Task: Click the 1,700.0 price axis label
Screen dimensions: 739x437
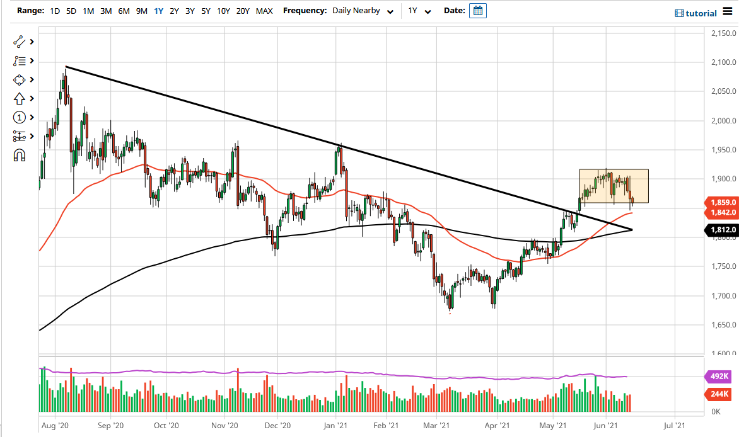Action: pyautogui.click(x=723, y=296)
